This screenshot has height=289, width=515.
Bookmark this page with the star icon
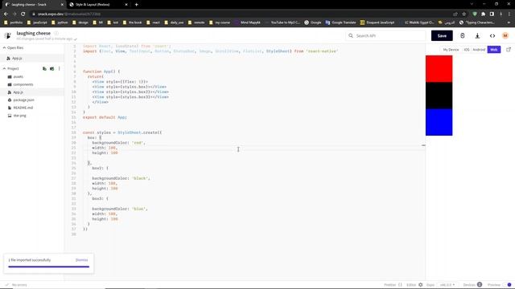463,14
